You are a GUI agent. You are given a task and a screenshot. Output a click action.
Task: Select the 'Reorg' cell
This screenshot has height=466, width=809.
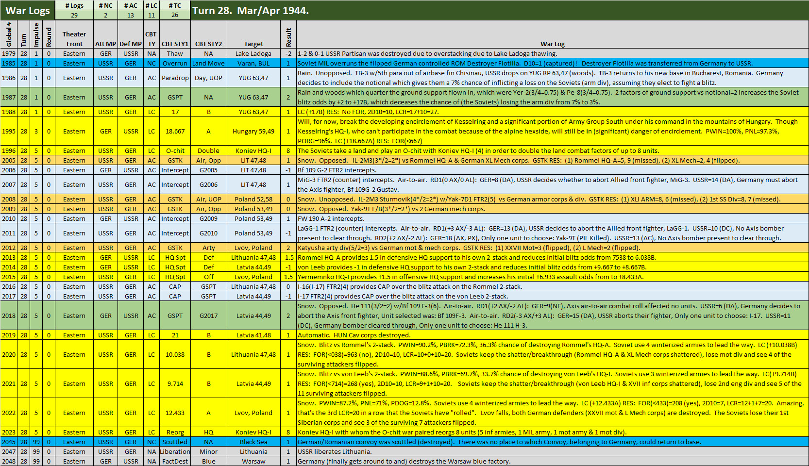click(x=175, y=432)
